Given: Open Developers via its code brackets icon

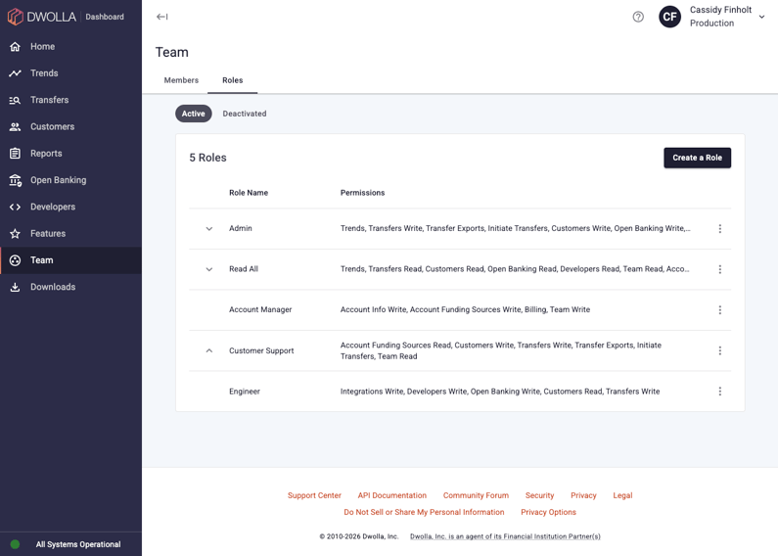Looking at the screenshot, I should (15, 207).
